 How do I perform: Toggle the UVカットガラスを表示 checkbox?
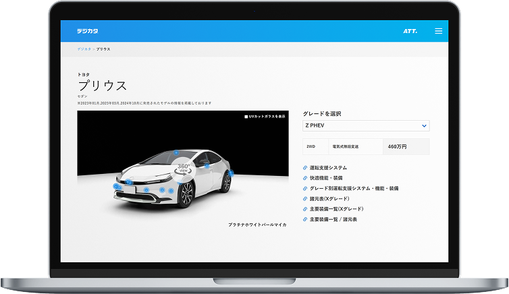pos(246,117)
